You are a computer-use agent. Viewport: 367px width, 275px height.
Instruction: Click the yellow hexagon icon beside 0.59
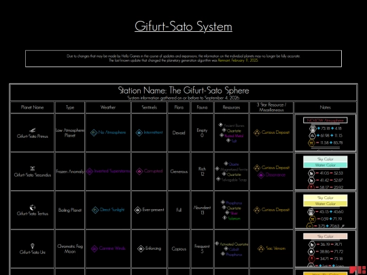(312, 219)
